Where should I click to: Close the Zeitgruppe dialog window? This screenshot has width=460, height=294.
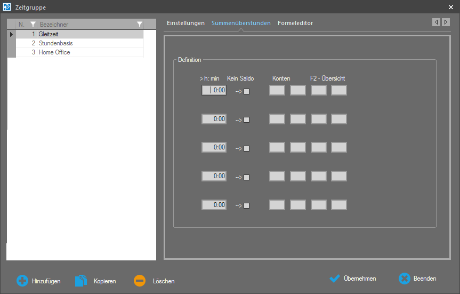(x=451, y=6)
